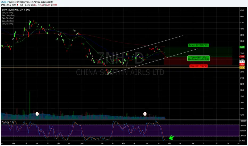Screen dimensions: 248x146
Task: Click the May date axis label
Action: 169,144
